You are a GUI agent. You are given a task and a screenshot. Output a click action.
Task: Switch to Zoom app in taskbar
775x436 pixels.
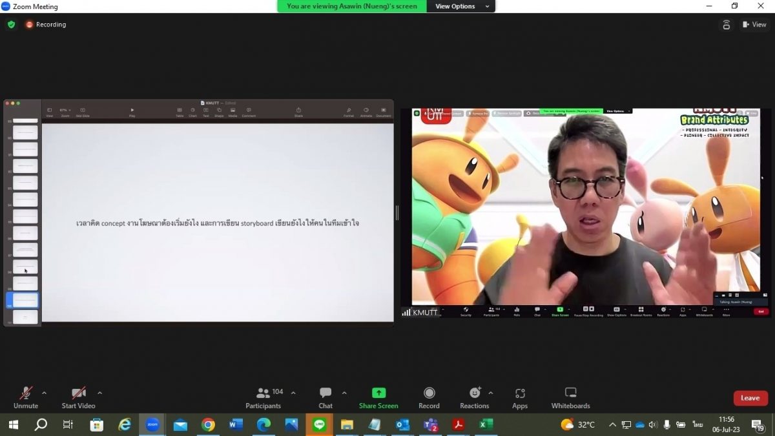point(152,424)
